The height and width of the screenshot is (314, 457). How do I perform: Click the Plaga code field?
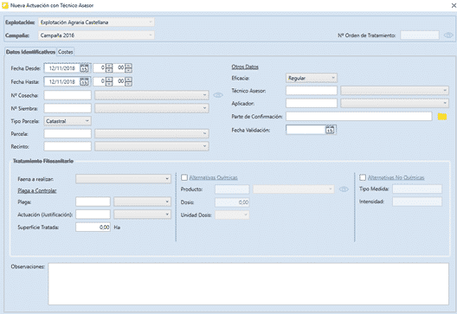tap(93, 202)
